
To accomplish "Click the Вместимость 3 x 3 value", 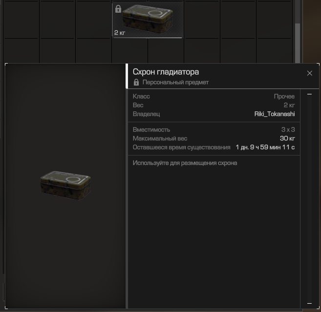I will [x=288, y=130].
